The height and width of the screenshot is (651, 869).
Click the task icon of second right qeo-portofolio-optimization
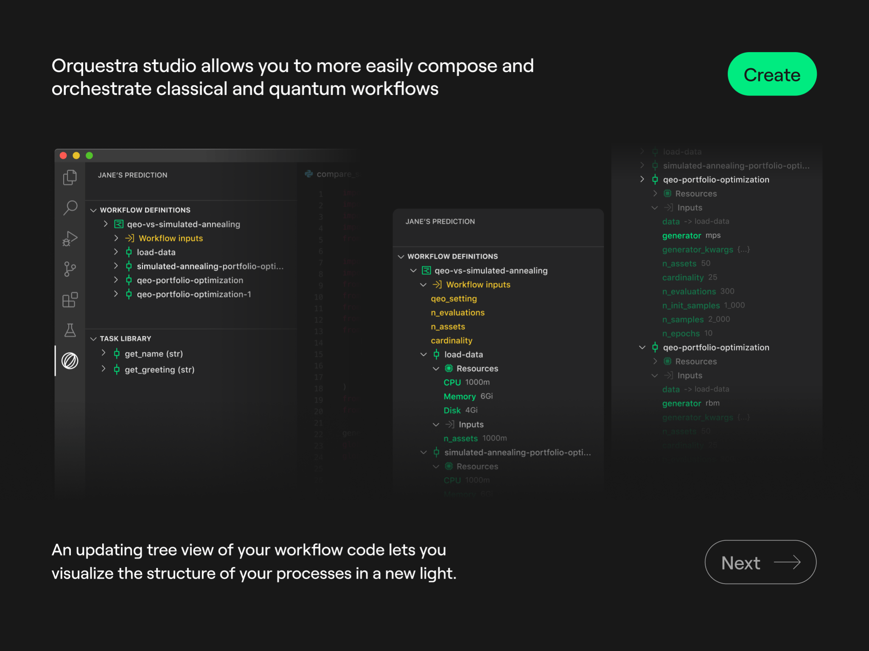coord(655,348)
